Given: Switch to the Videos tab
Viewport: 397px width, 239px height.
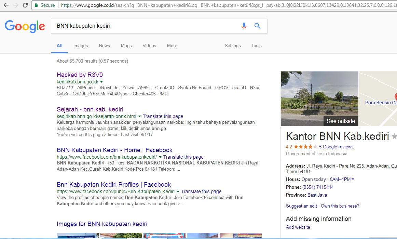Looking at the screenshot, I should [149, 45].
